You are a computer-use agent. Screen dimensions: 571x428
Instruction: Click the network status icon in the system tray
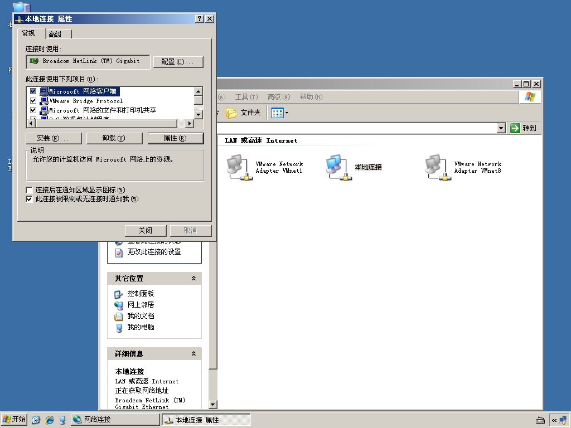point(563,420)
